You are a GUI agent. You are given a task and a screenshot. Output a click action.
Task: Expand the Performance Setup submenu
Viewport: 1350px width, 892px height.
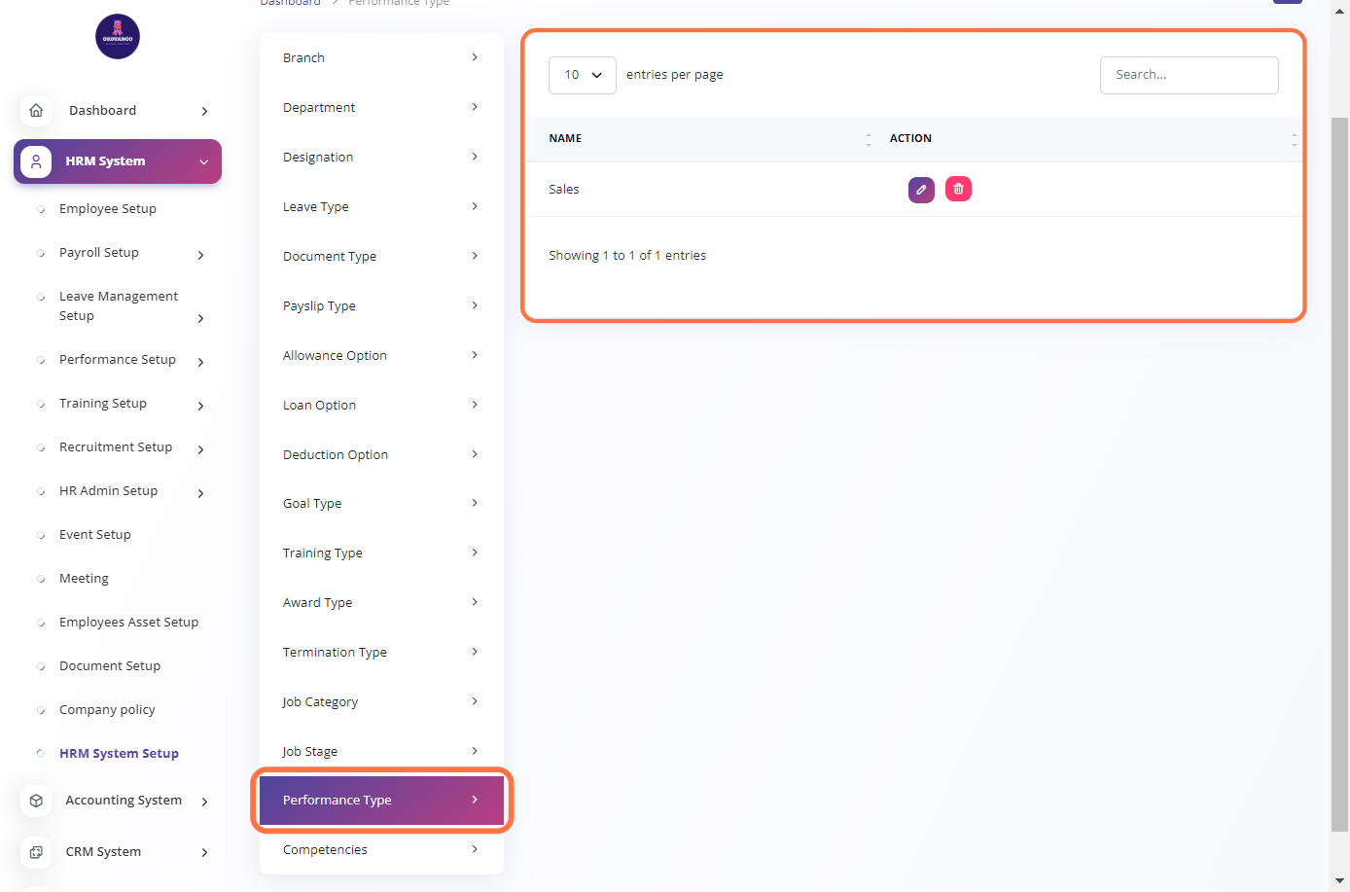200,362
